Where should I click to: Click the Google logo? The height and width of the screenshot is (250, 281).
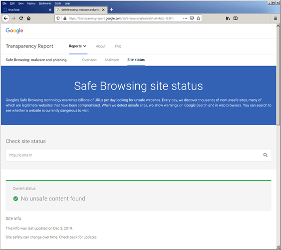[x=14, y=30]
